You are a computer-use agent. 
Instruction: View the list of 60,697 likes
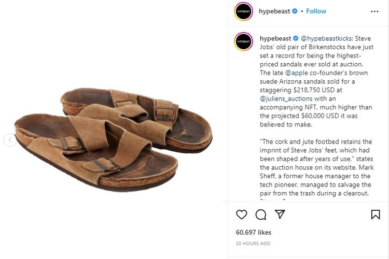coord(253,233)
